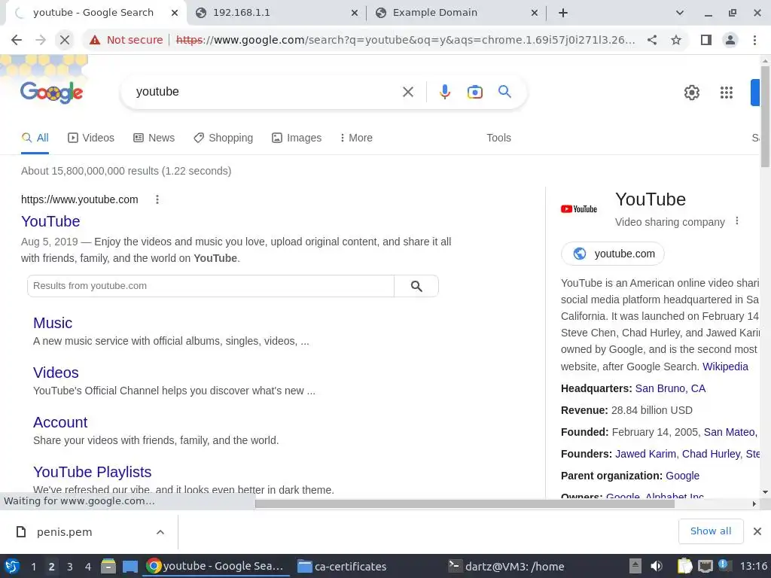Open Chrome profile avatar
Image resolution: width=771 pixels, height=578 pixels.
pos(730,40)
